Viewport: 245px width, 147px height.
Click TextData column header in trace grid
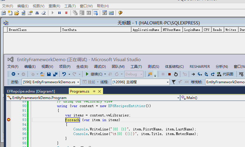[96, 30]
